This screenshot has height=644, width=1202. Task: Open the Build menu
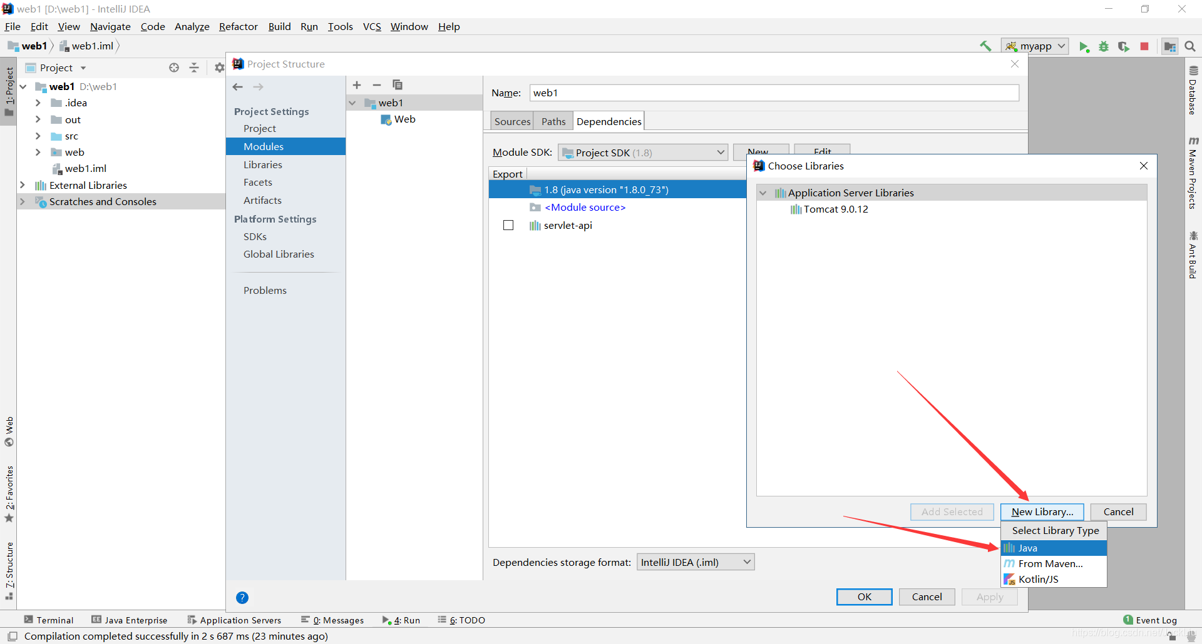click(279, 26)
